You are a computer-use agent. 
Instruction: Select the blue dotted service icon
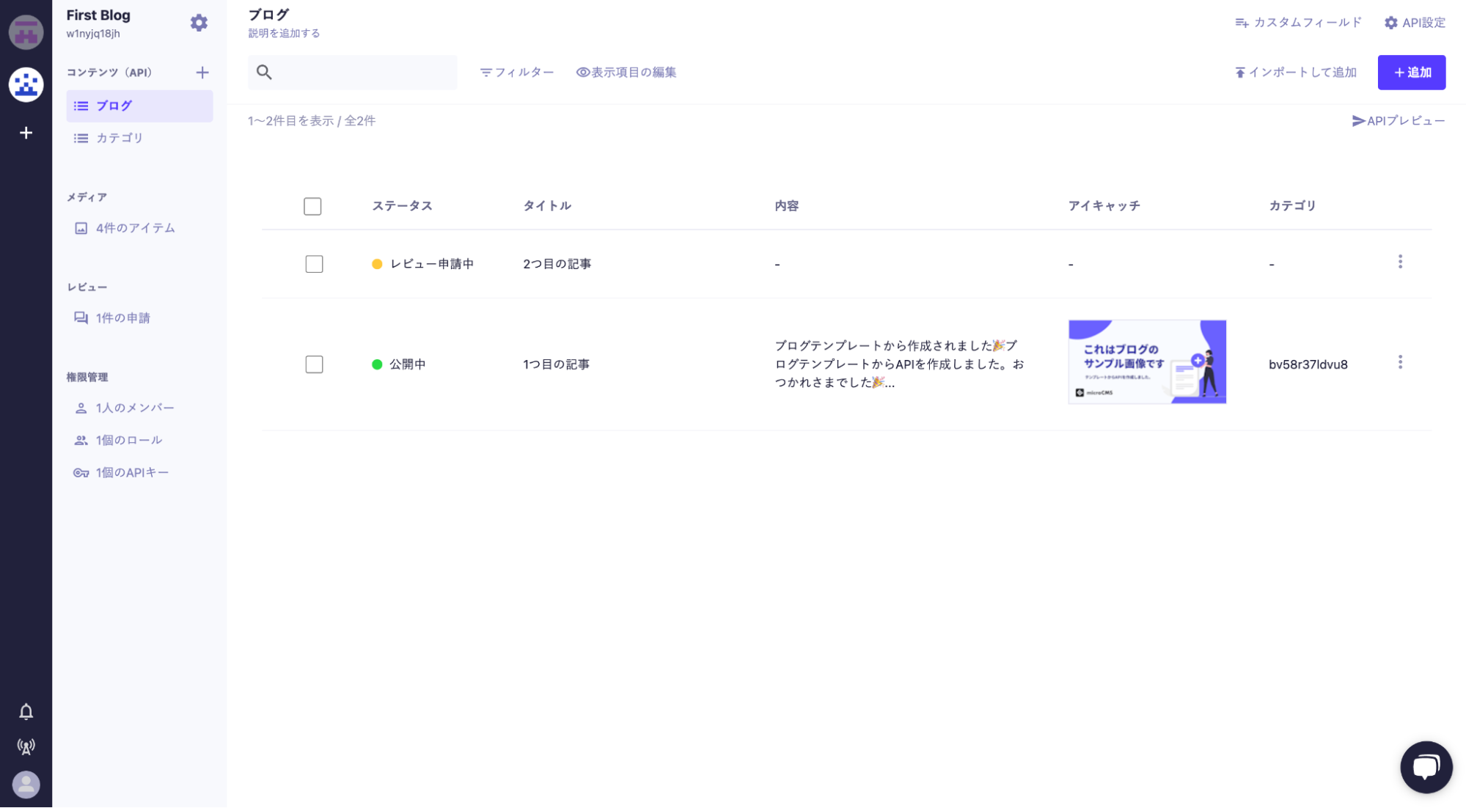(x=26, y=85)
